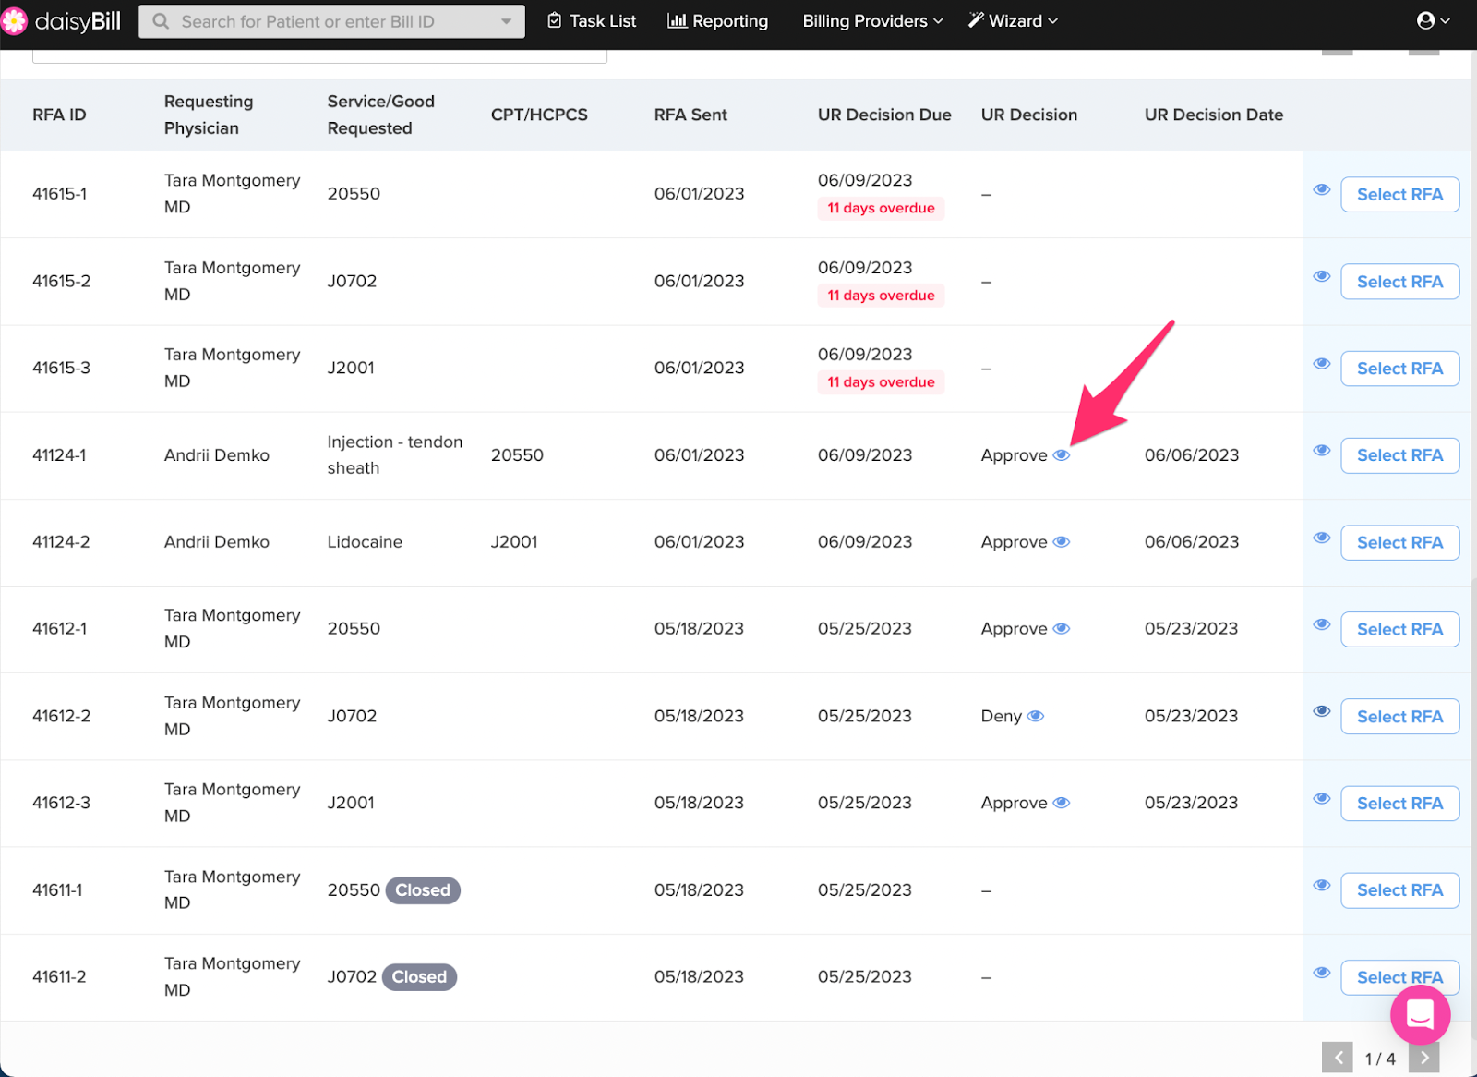
Task: Click the row eye icon for RFA 41124-2
Action: point(1322,538)
